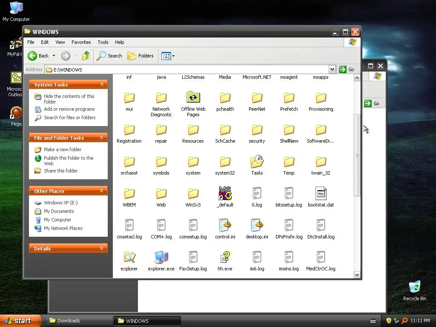The height and width of the screenshot is (327, 436).
Task: Open the Back history dropdown arrow
Action: pyautogui.click(x=54, y=56)
